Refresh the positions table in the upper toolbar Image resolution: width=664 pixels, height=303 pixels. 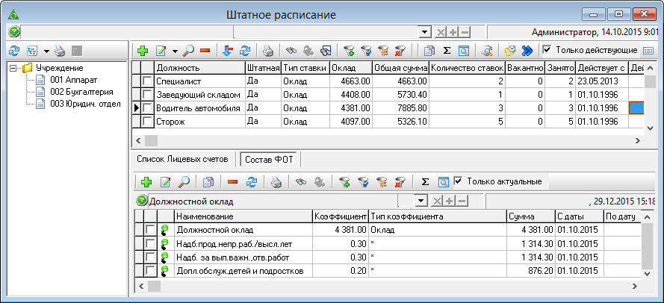pos(245,51)
